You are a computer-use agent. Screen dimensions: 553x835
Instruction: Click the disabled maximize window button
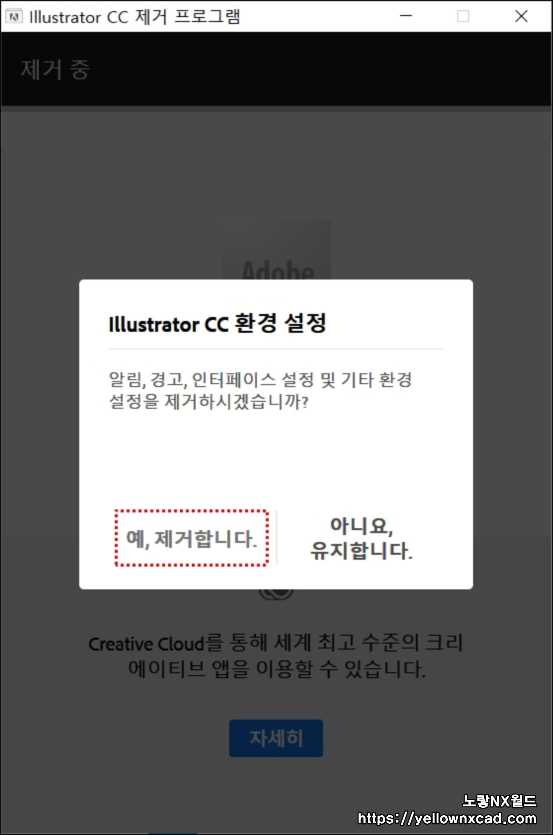463,16
